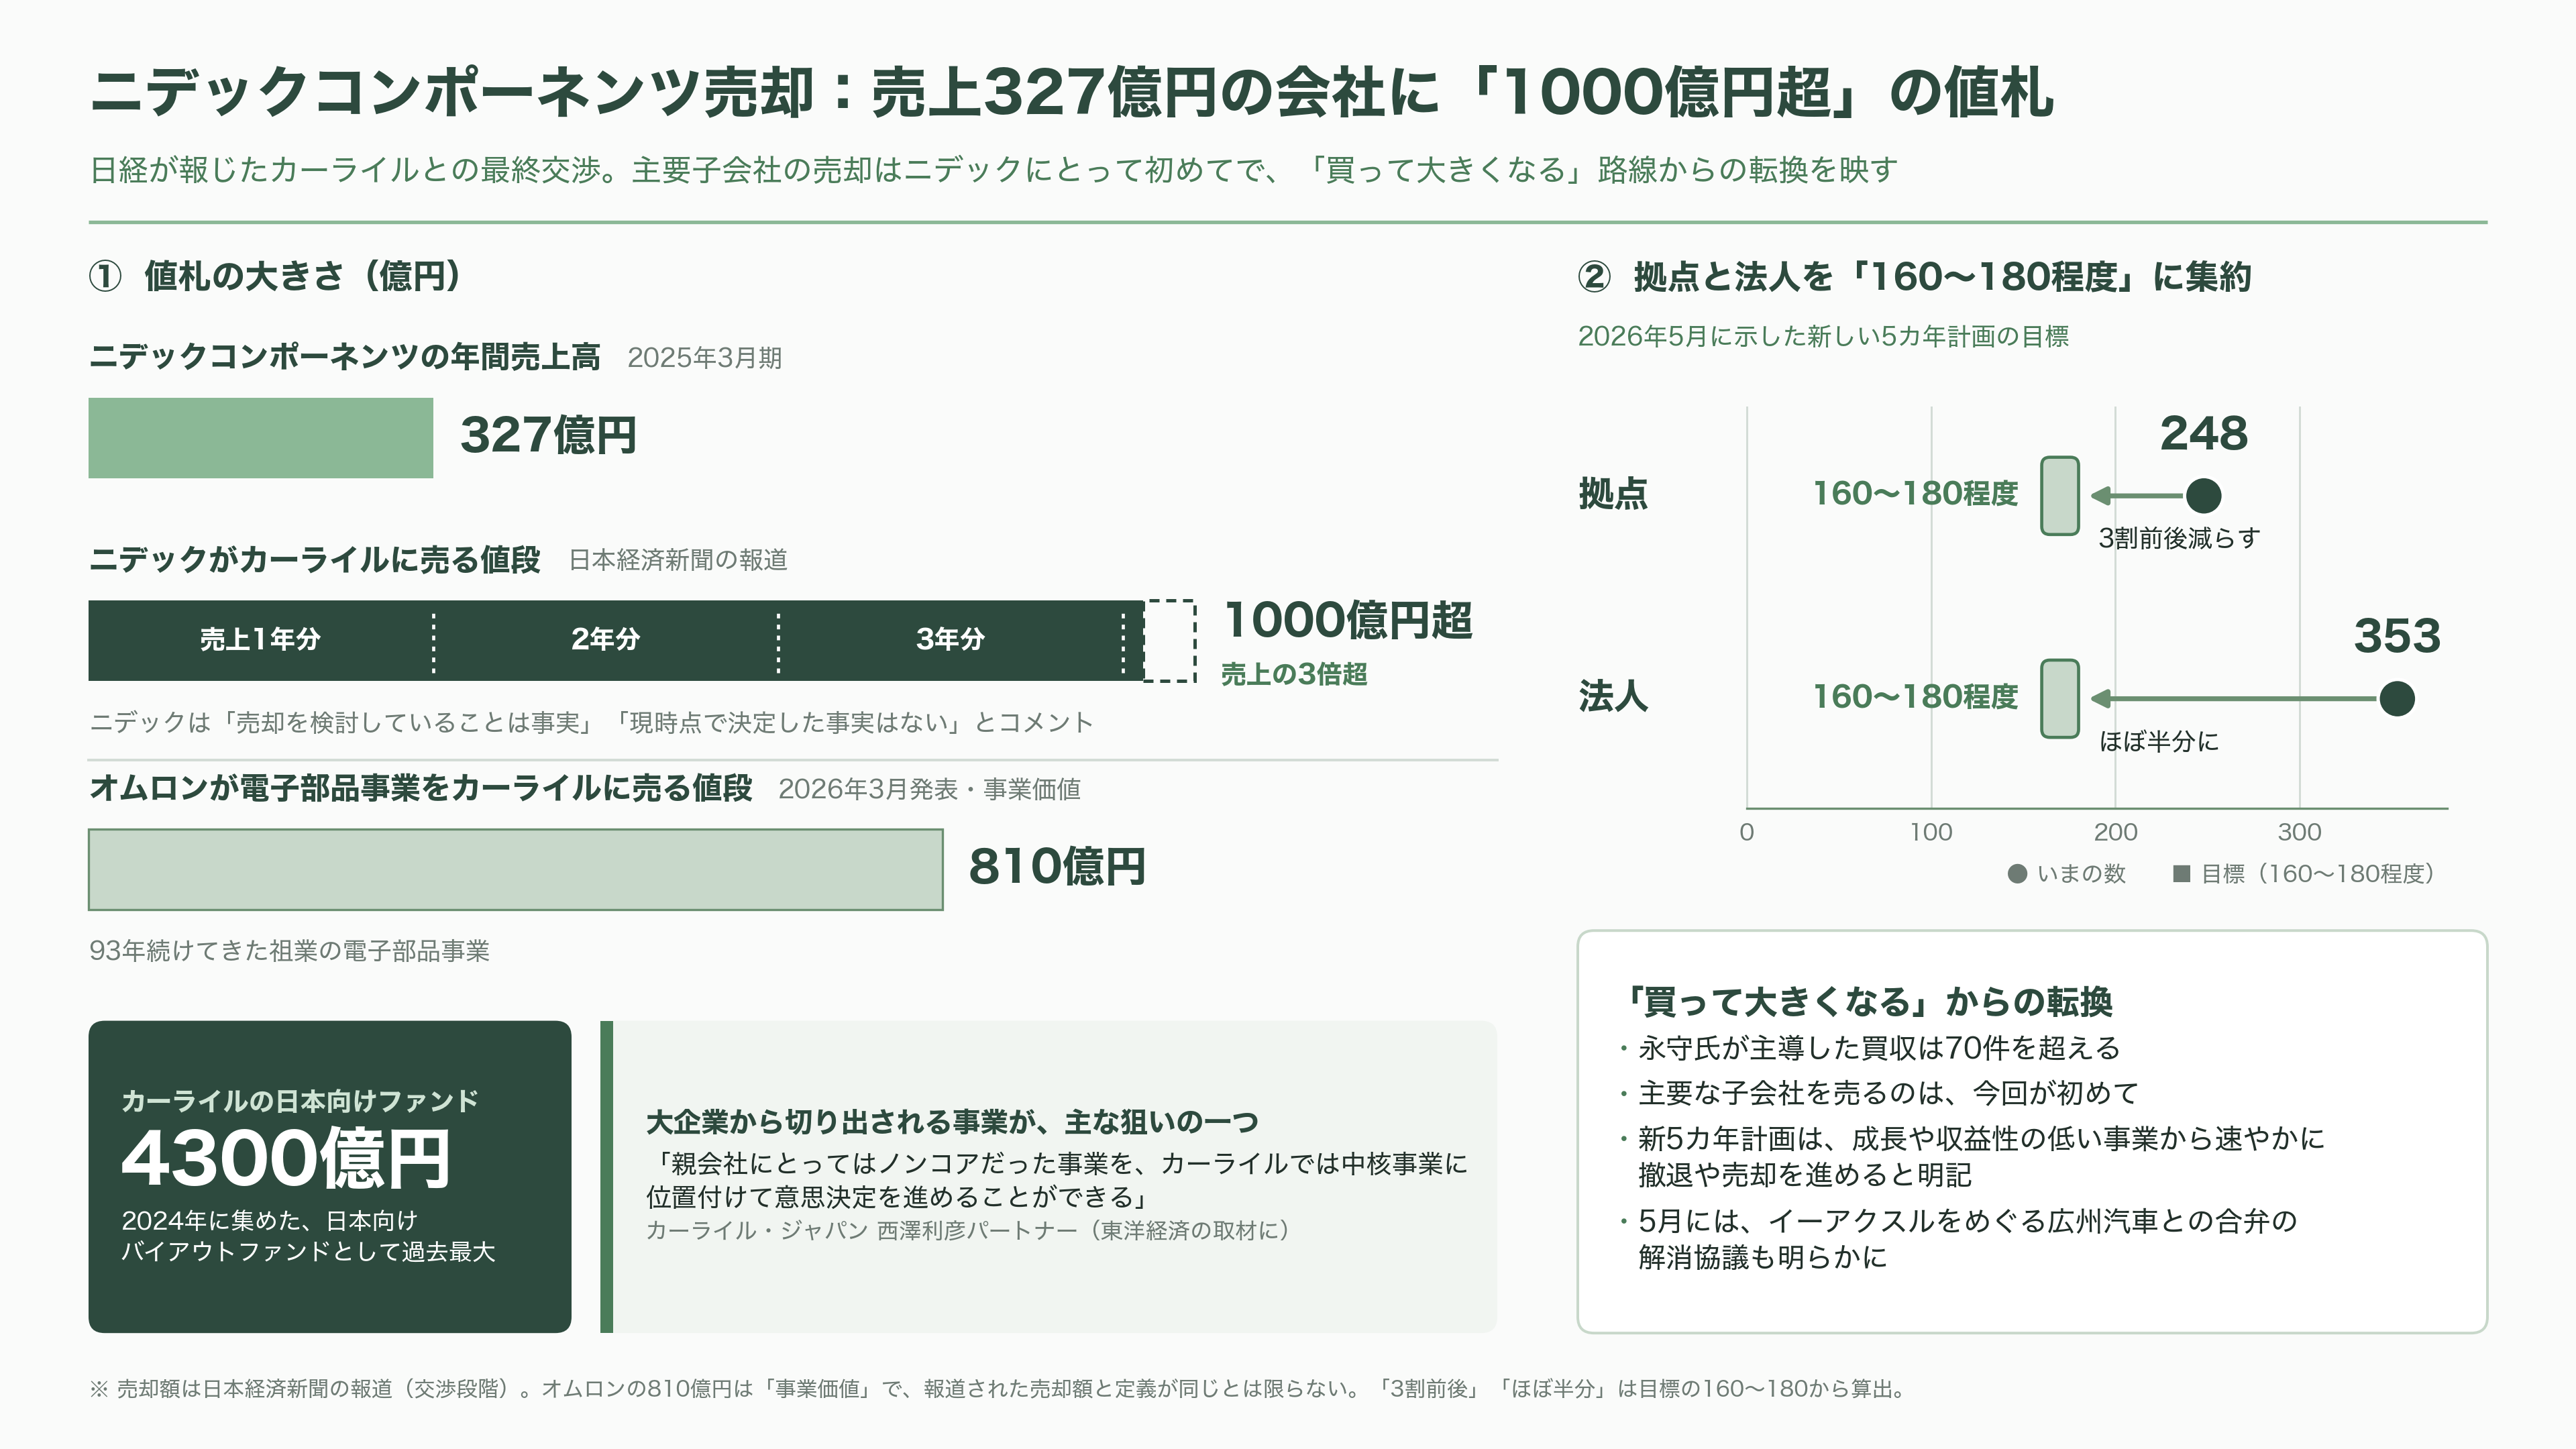Click quote heading '大企業から切り出される事業が、主な狙いの一つ'

(x=952, y=1122)
